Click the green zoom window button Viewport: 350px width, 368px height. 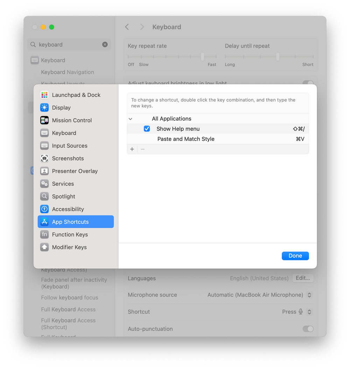pyautogui.click(x=52, y=27)
